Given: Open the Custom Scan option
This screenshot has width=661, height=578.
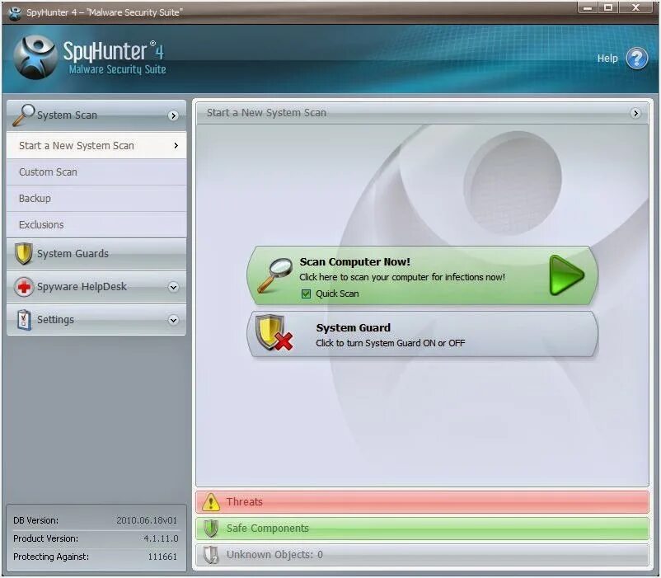Looking at the screenshot, I should pyautogui.click(x=96, y=172).
